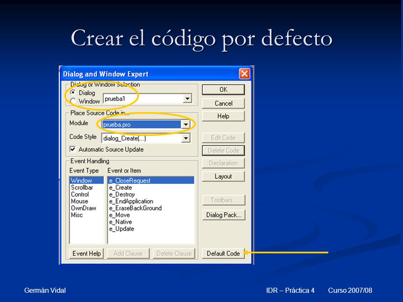Click the Cancel button

223,103
